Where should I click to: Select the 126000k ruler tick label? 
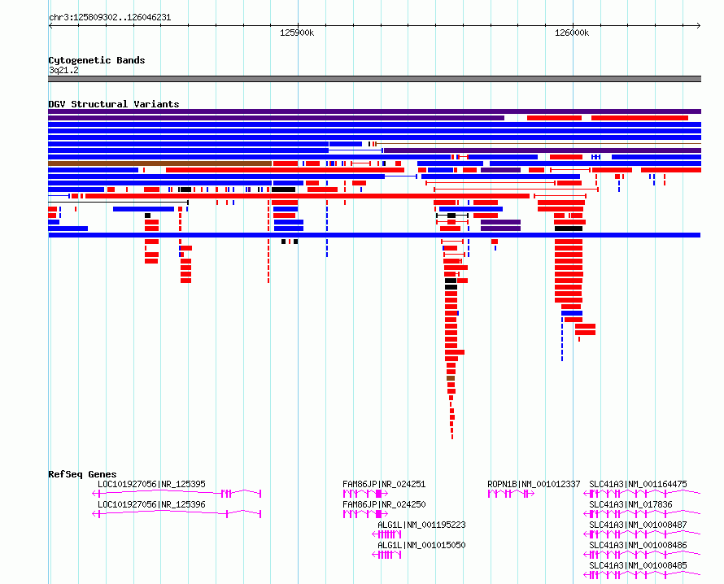(x=572, y=33)
